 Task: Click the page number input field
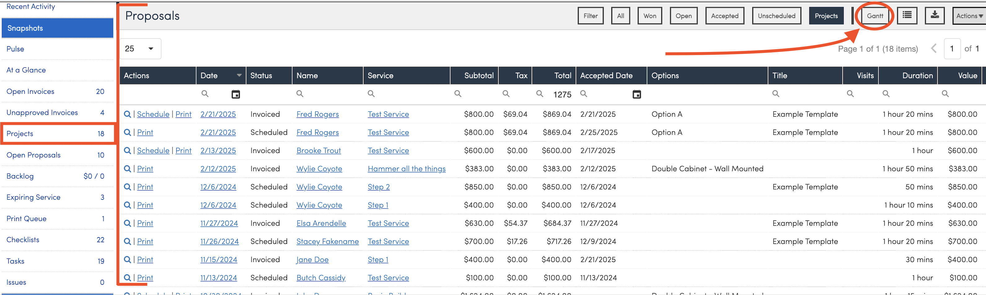952,49
